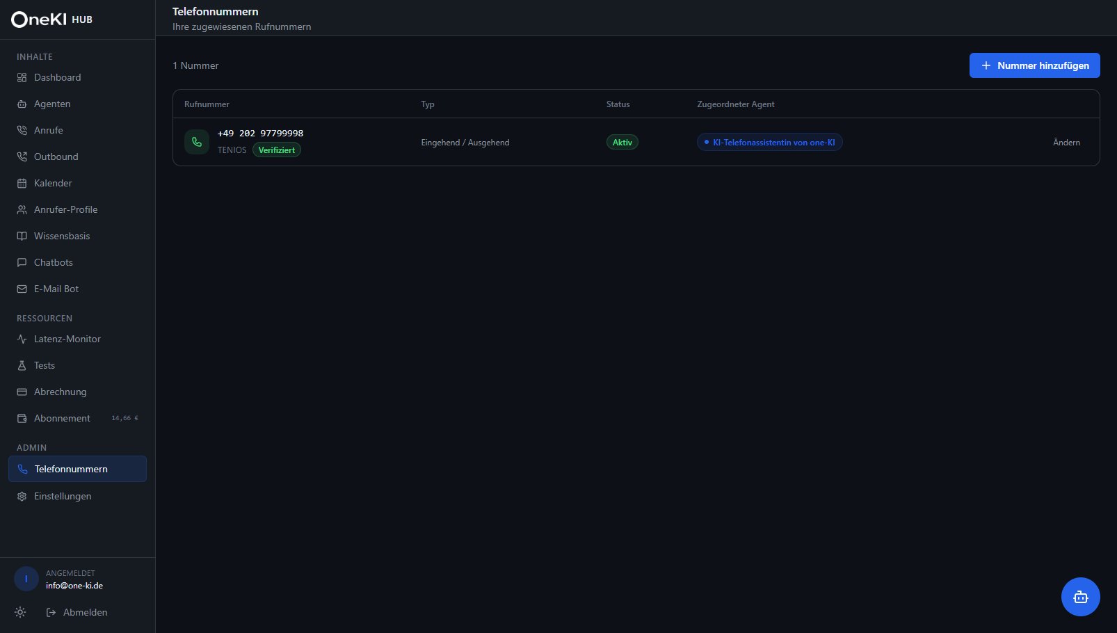Image resolution: width=1117 pixels, height=633 pixels.
Task: Click the Nummer hinzufügen button
Action: coord(1035,65)
